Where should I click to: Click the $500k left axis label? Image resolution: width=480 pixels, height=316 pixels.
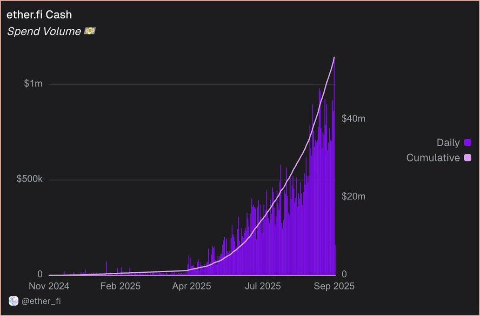pyautogui.click(x=30, y=179)
